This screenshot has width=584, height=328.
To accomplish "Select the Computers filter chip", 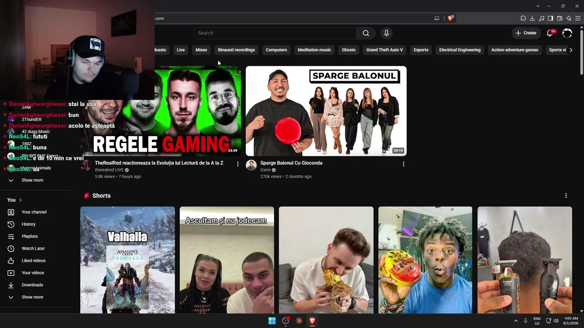I will [x=276, y=50].
